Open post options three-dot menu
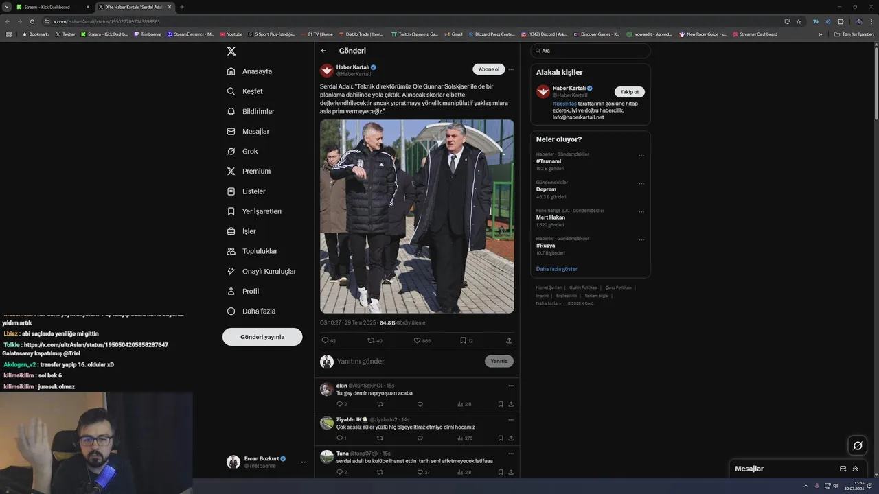879x494 pixels. [x=510, y=69]
